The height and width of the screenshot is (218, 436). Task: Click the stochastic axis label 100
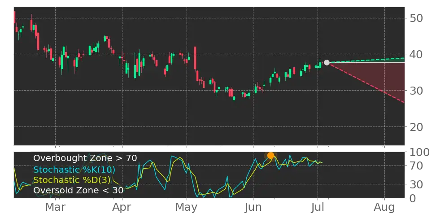click(x=419, y=153)
